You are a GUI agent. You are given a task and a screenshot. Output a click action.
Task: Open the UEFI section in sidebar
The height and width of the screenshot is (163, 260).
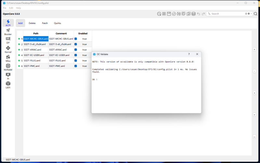[x=8, y=85]
